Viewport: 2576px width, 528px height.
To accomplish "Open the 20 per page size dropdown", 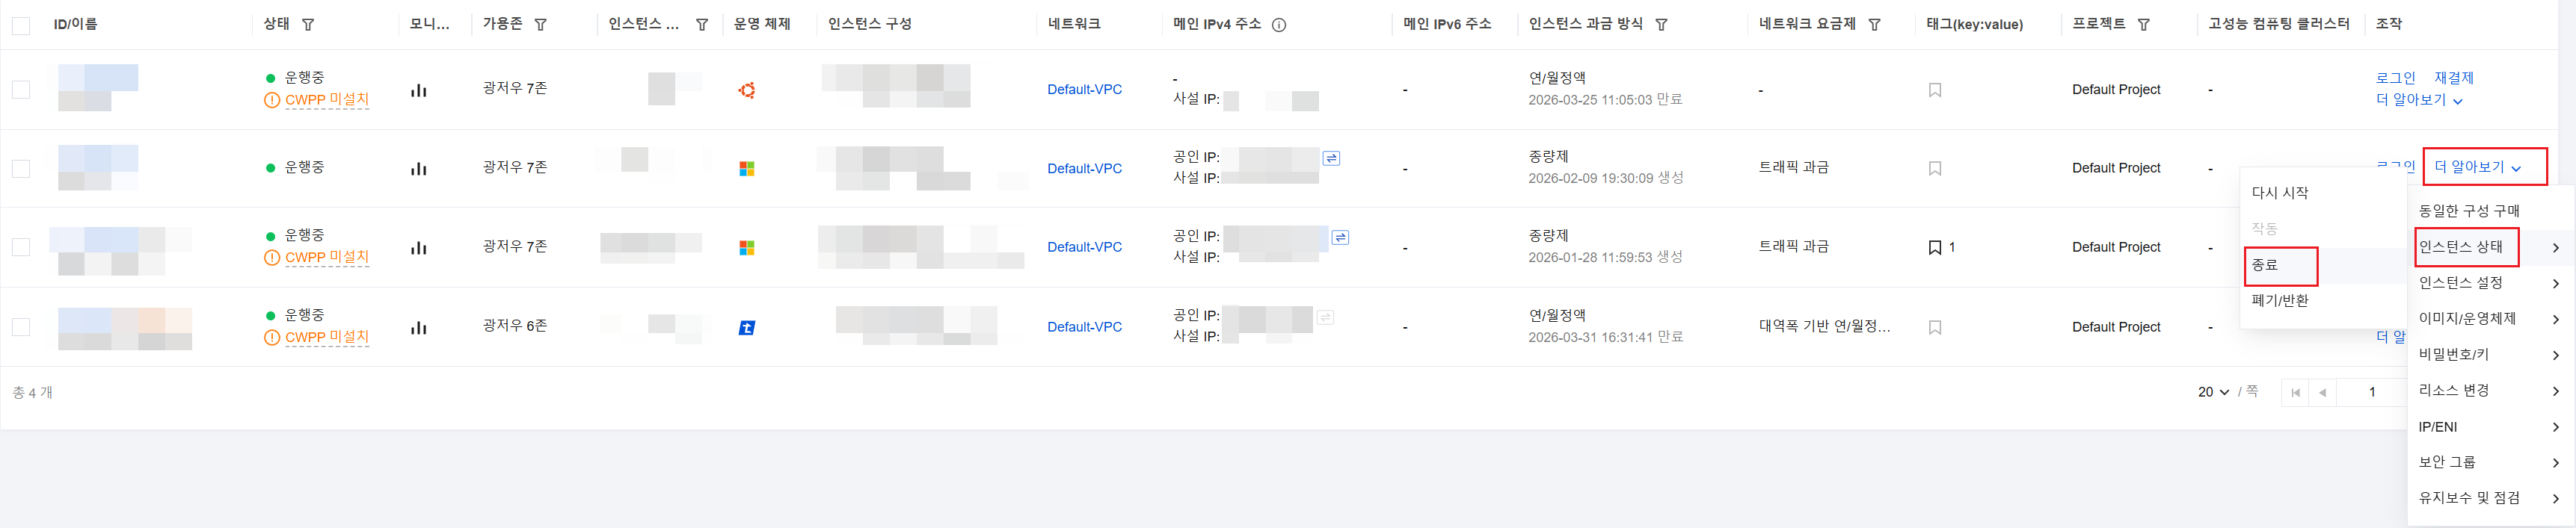I will 2213,394.
